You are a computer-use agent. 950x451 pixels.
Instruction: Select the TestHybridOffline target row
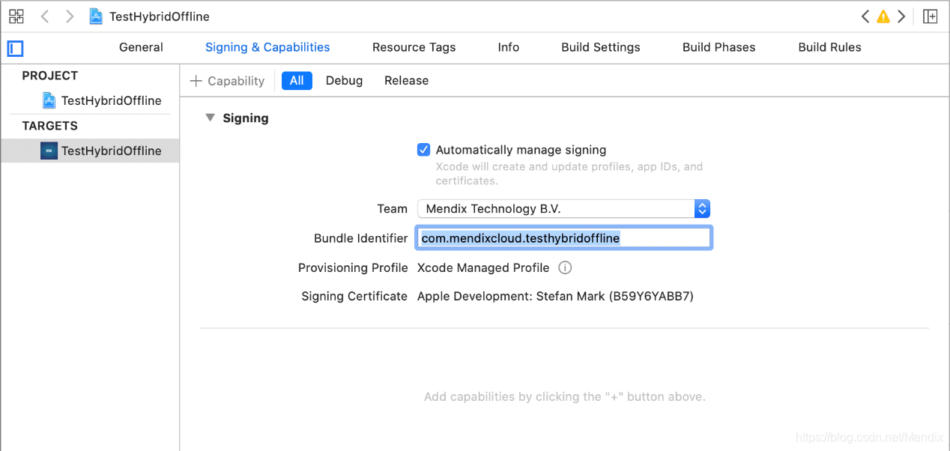pyautogui.click(x=90, y=151)
